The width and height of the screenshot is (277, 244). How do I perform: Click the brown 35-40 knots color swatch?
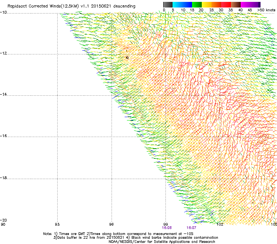[236, 5]
